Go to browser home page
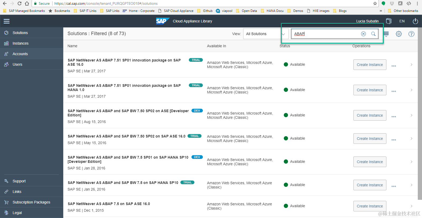 [27, 3]
